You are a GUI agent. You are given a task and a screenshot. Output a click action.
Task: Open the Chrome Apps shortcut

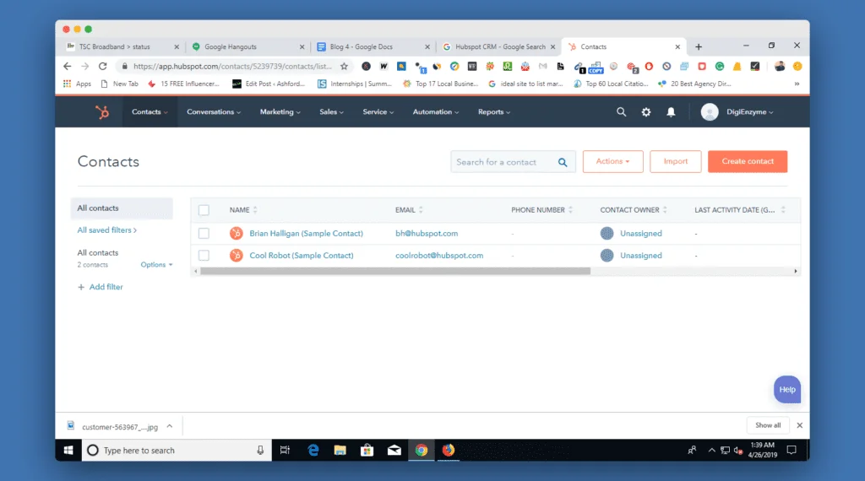click(77, 84)
